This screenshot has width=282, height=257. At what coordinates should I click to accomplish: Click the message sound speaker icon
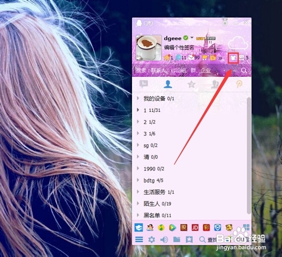point(164,239)
